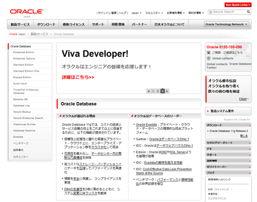Open Warehouse Builder in sidebar

coord(25,125)
